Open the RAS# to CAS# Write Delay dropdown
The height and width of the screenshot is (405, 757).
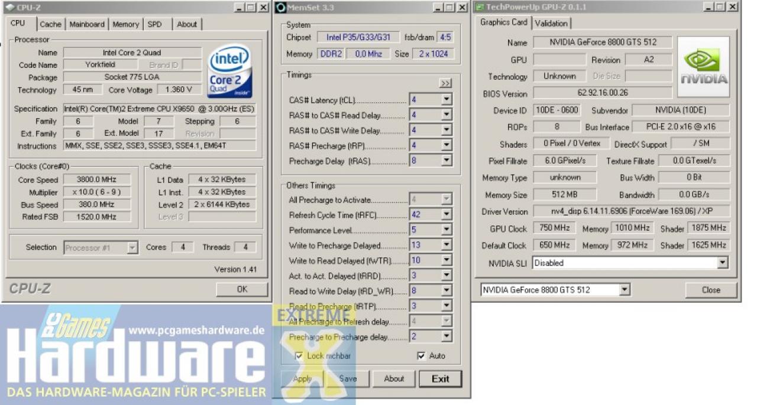pos(447,130)
